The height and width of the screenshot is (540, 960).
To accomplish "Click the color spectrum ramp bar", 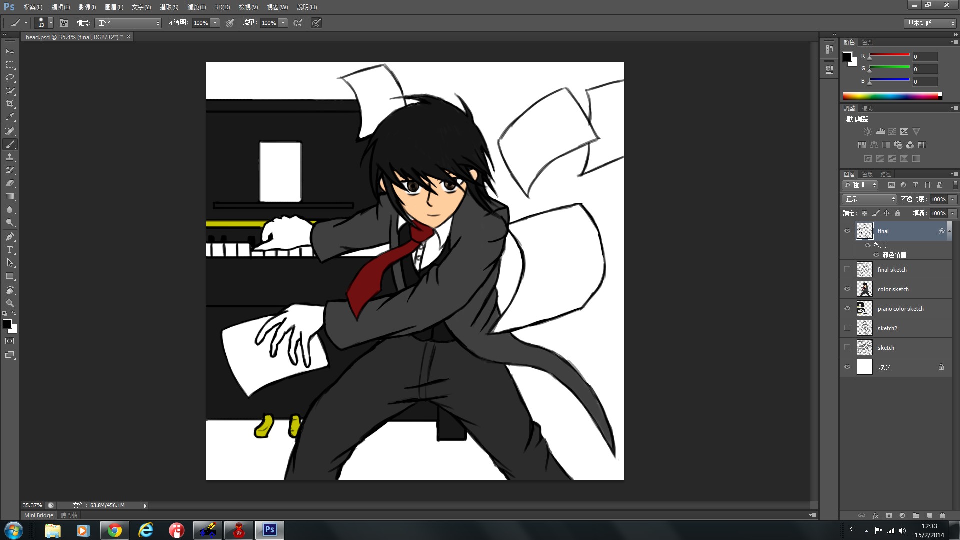I will [892, 96].
